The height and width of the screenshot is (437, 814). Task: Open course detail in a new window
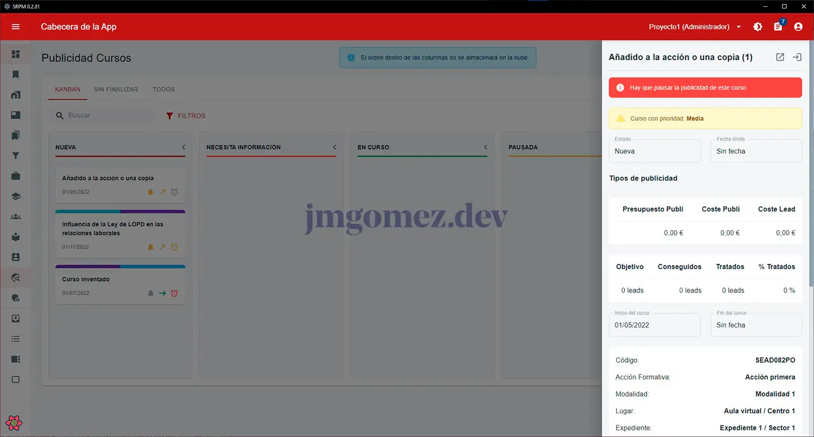click(780, 57)
